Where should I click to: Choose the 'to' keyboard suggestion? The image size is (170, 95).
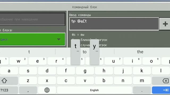pyautogui.click(x=85, y=52)
